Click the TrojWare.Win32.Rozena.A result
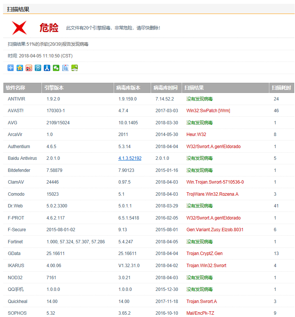This screenshot has height=317, width=295. [x=212, y=194]
